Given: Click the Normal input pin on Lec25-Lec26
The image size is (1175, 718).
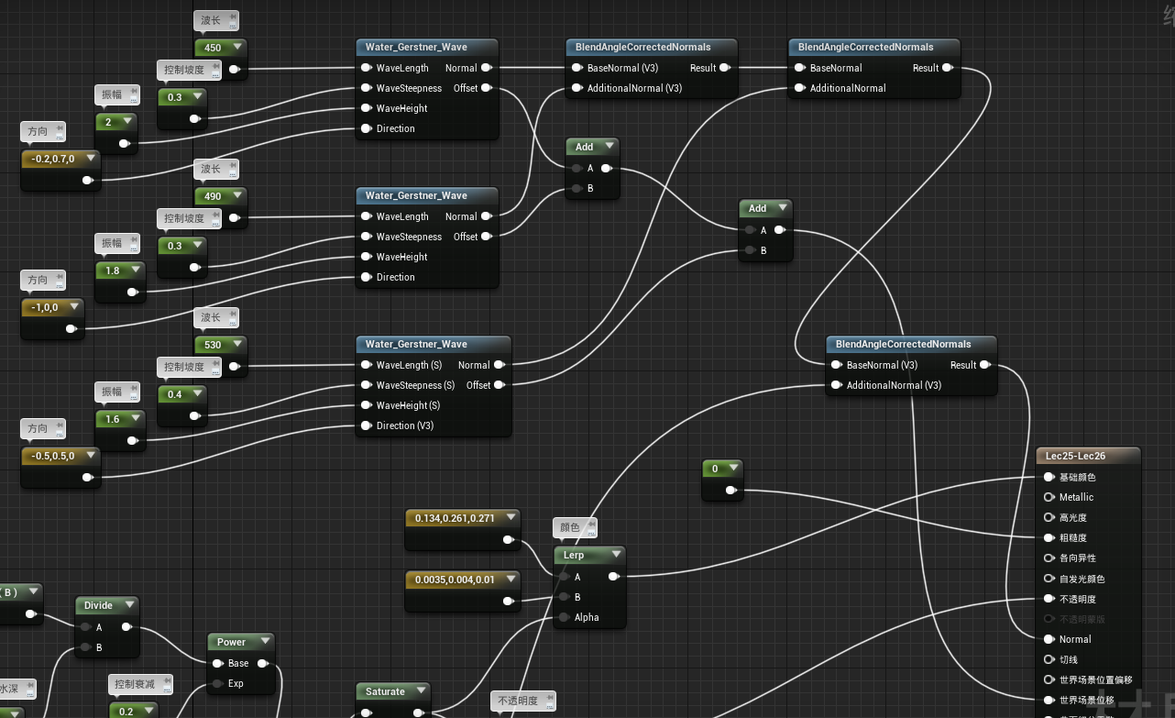Looking at the screenshot, I should click(1049, 639).
